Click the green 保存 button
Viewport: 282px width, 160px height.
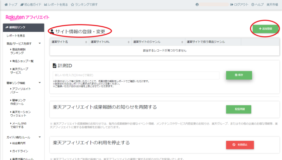click(239, 75)
